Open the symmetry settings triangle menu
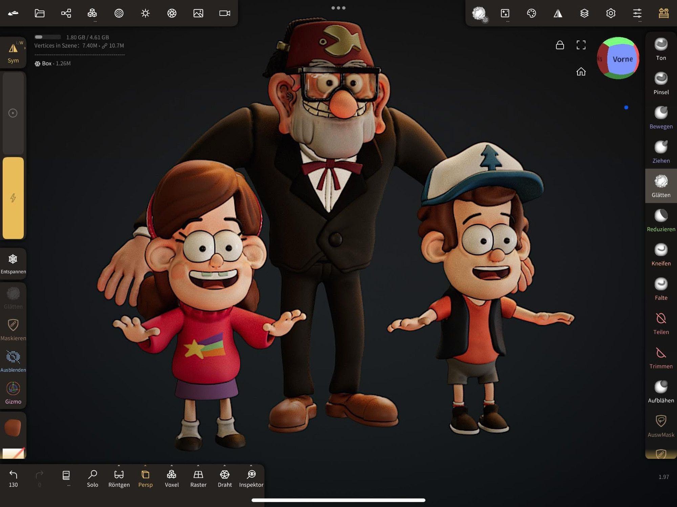The width and height of the screenshot is (677, 507). [x=558, y=13]
